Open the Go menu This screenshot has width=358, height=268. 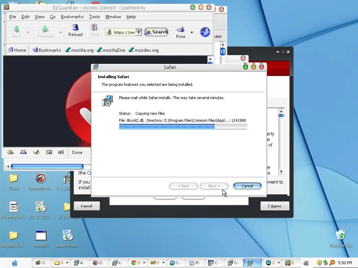click(x=53, y=17)
